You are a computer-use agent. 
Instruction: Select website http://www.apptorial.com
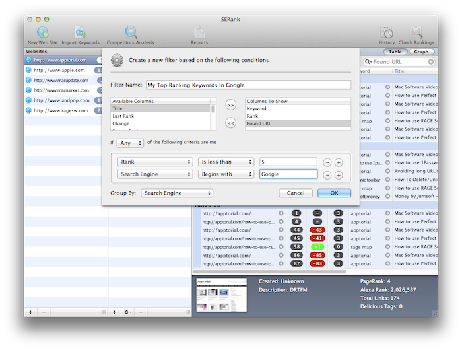click(63, 60)
